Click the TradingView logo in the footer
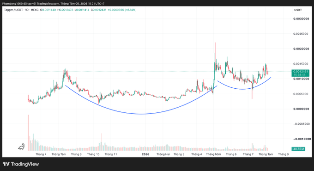The image size is (314, 171). click(x=21, y=164)
